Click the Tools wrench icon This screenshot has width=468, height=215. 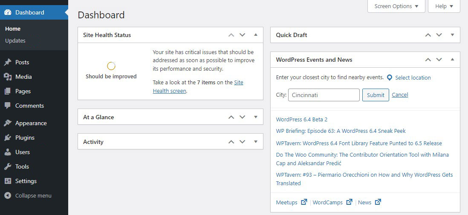(x=8, y=166)
